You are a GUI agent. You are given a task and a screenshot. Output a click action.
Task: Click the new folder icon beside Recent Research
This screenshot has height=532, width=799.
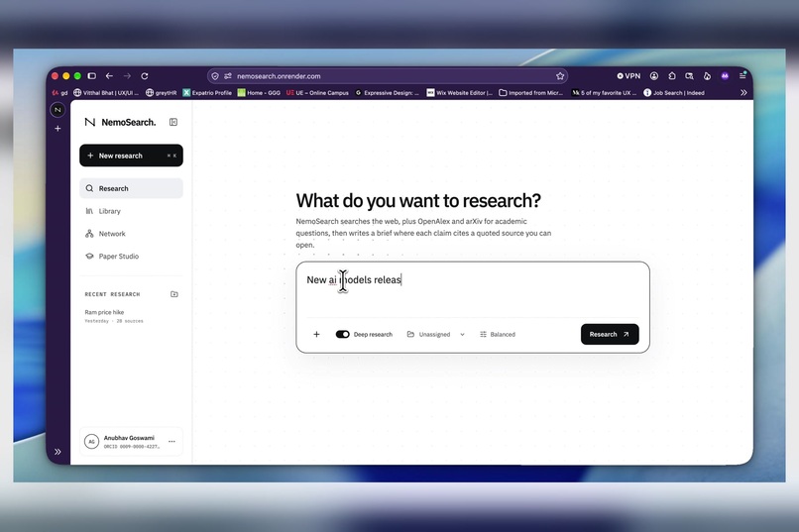[x=174, y=294]
